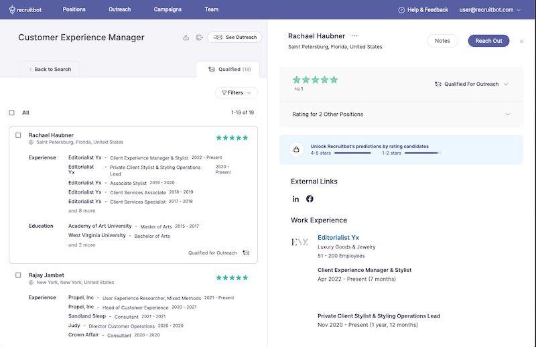This screenshot has height=347, width=536.
Task: Click the funnel icon in Filters
Action: [x=224, y=92]
